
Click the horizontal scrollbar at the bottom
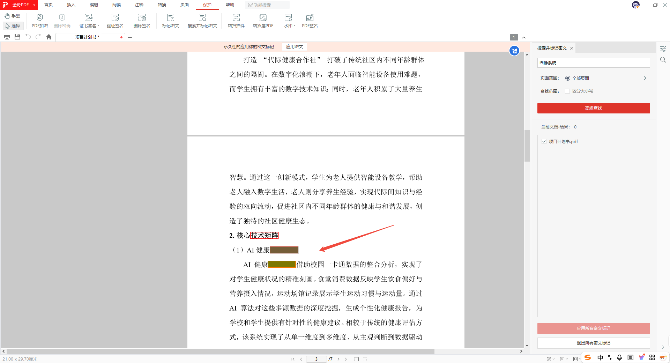pos(220,351)
